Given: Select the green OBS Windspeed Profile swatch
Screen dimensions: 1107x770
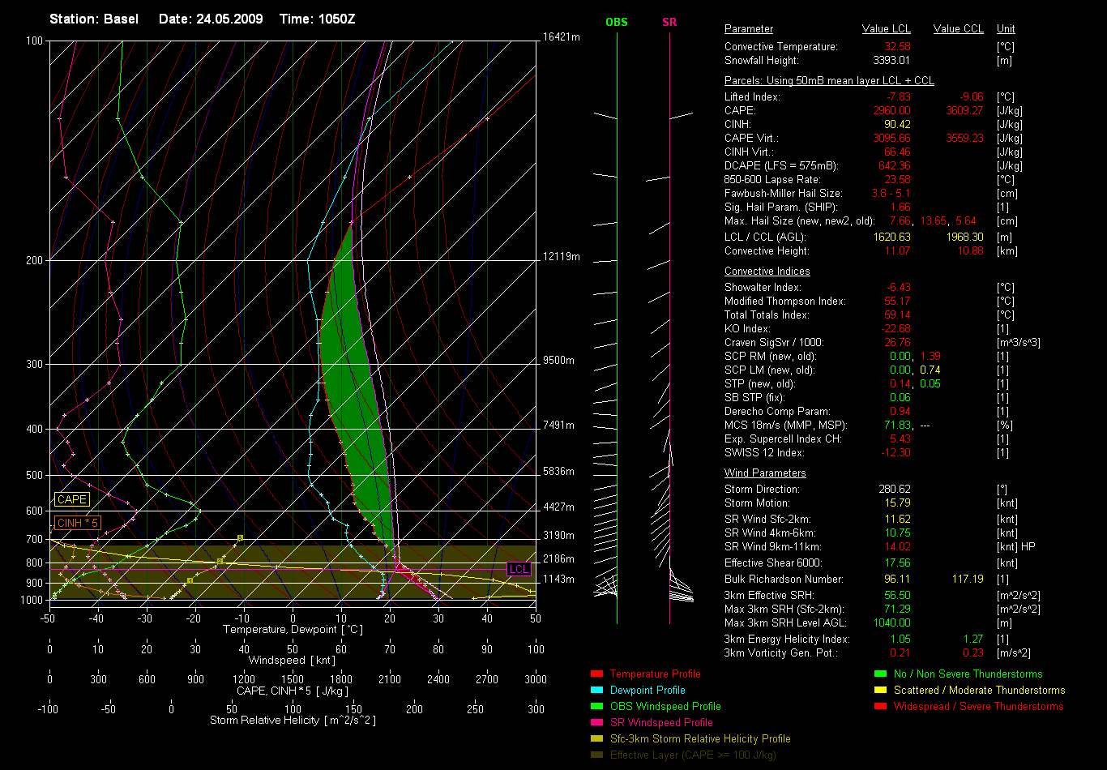Looking at the screenshot, I should click(596, 706).
